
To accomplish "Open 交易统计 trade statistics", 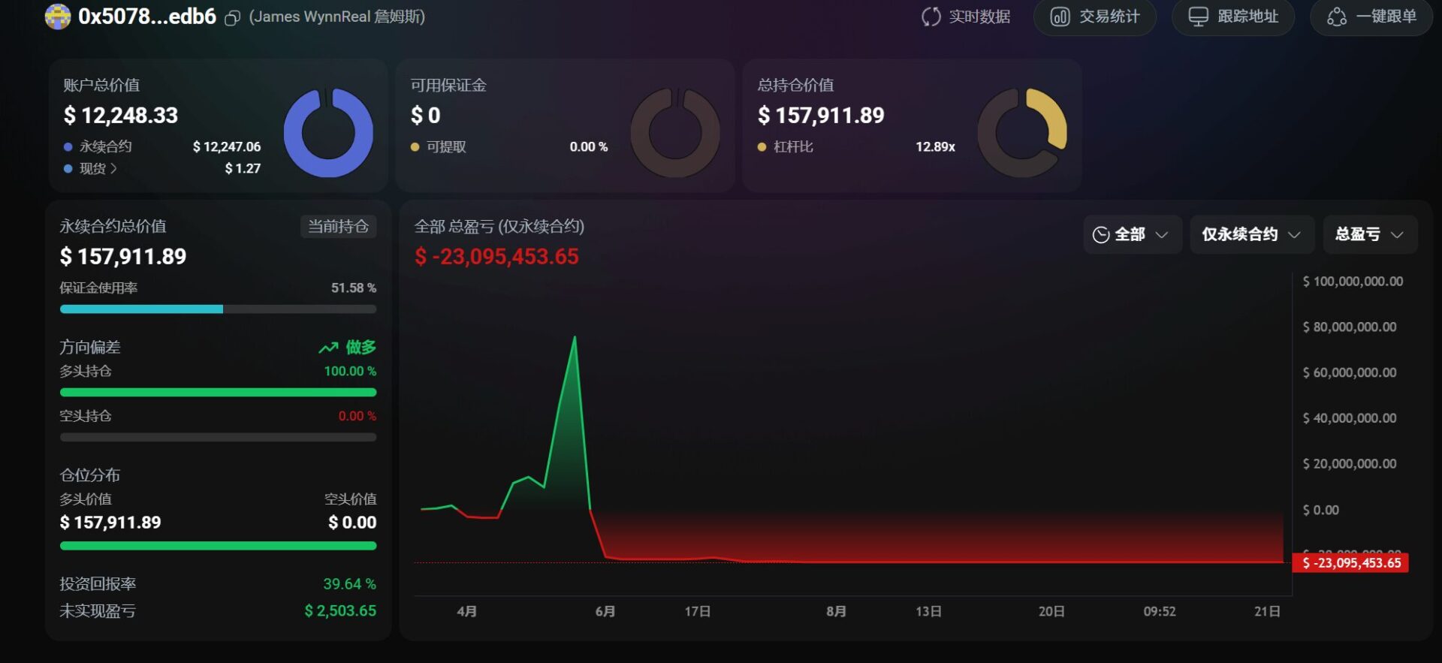I will click(1094, 17).
